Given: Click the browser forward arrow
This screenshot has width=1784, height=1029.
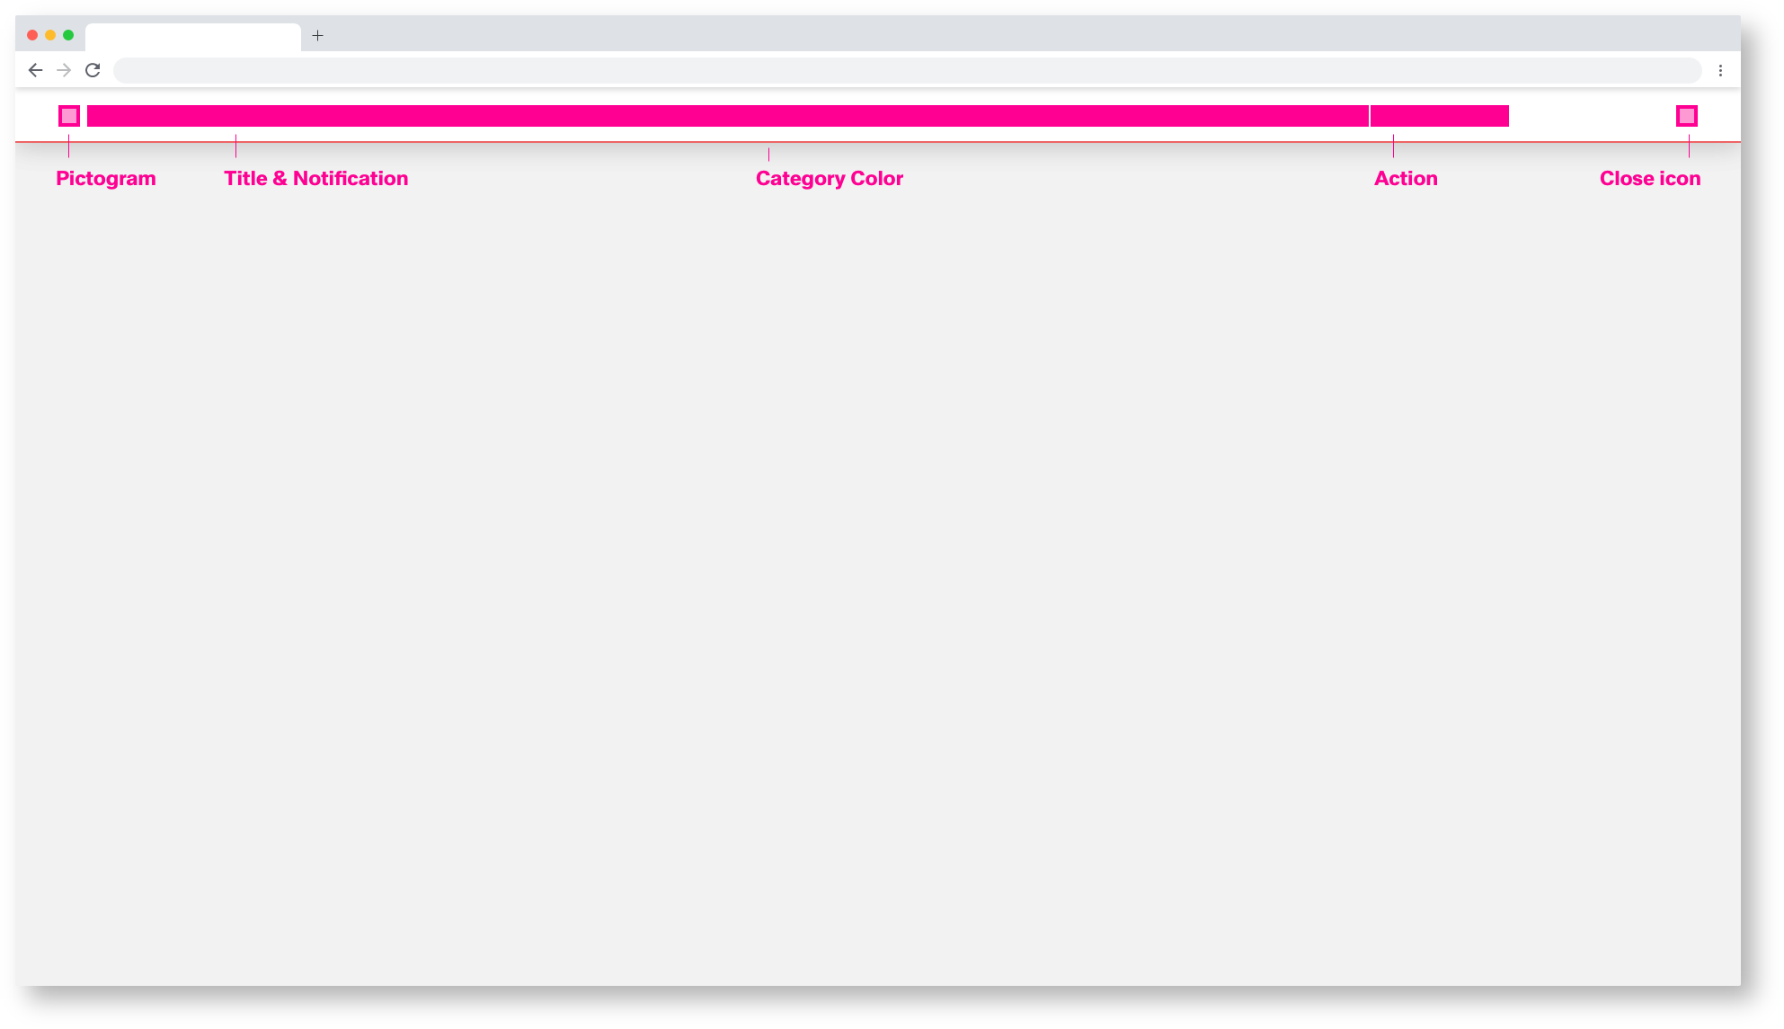Looking at the screenshot, I should click(x=64, y=70).
